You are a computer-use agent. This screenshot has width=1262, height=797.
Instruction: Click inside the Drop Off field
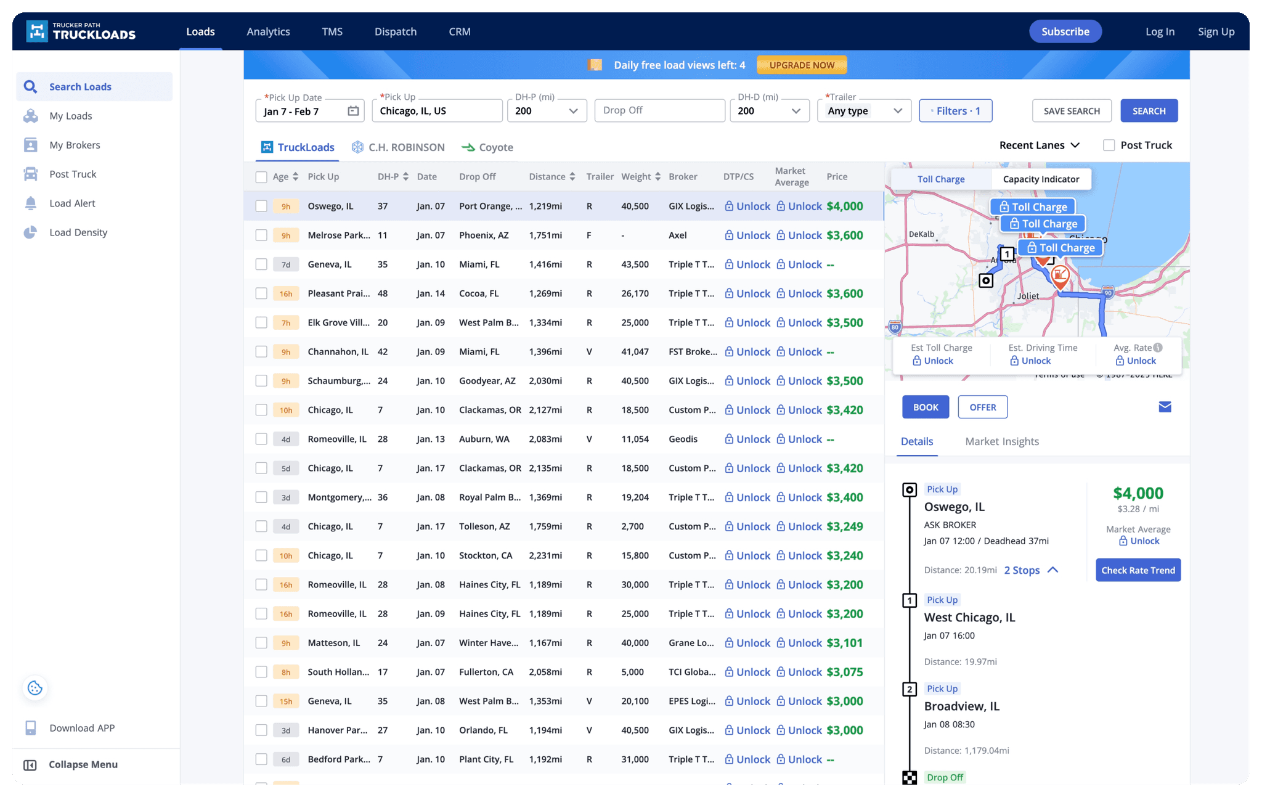[659, 110]
